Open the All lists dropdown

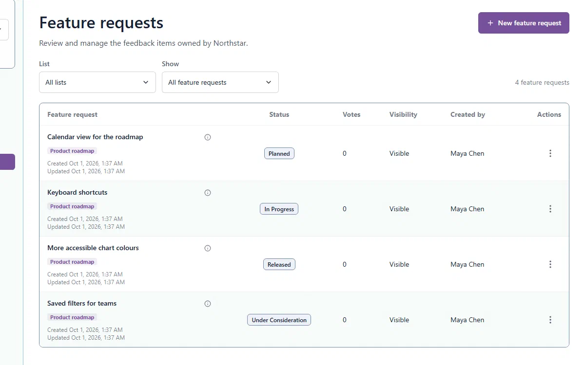click(97, 82)
